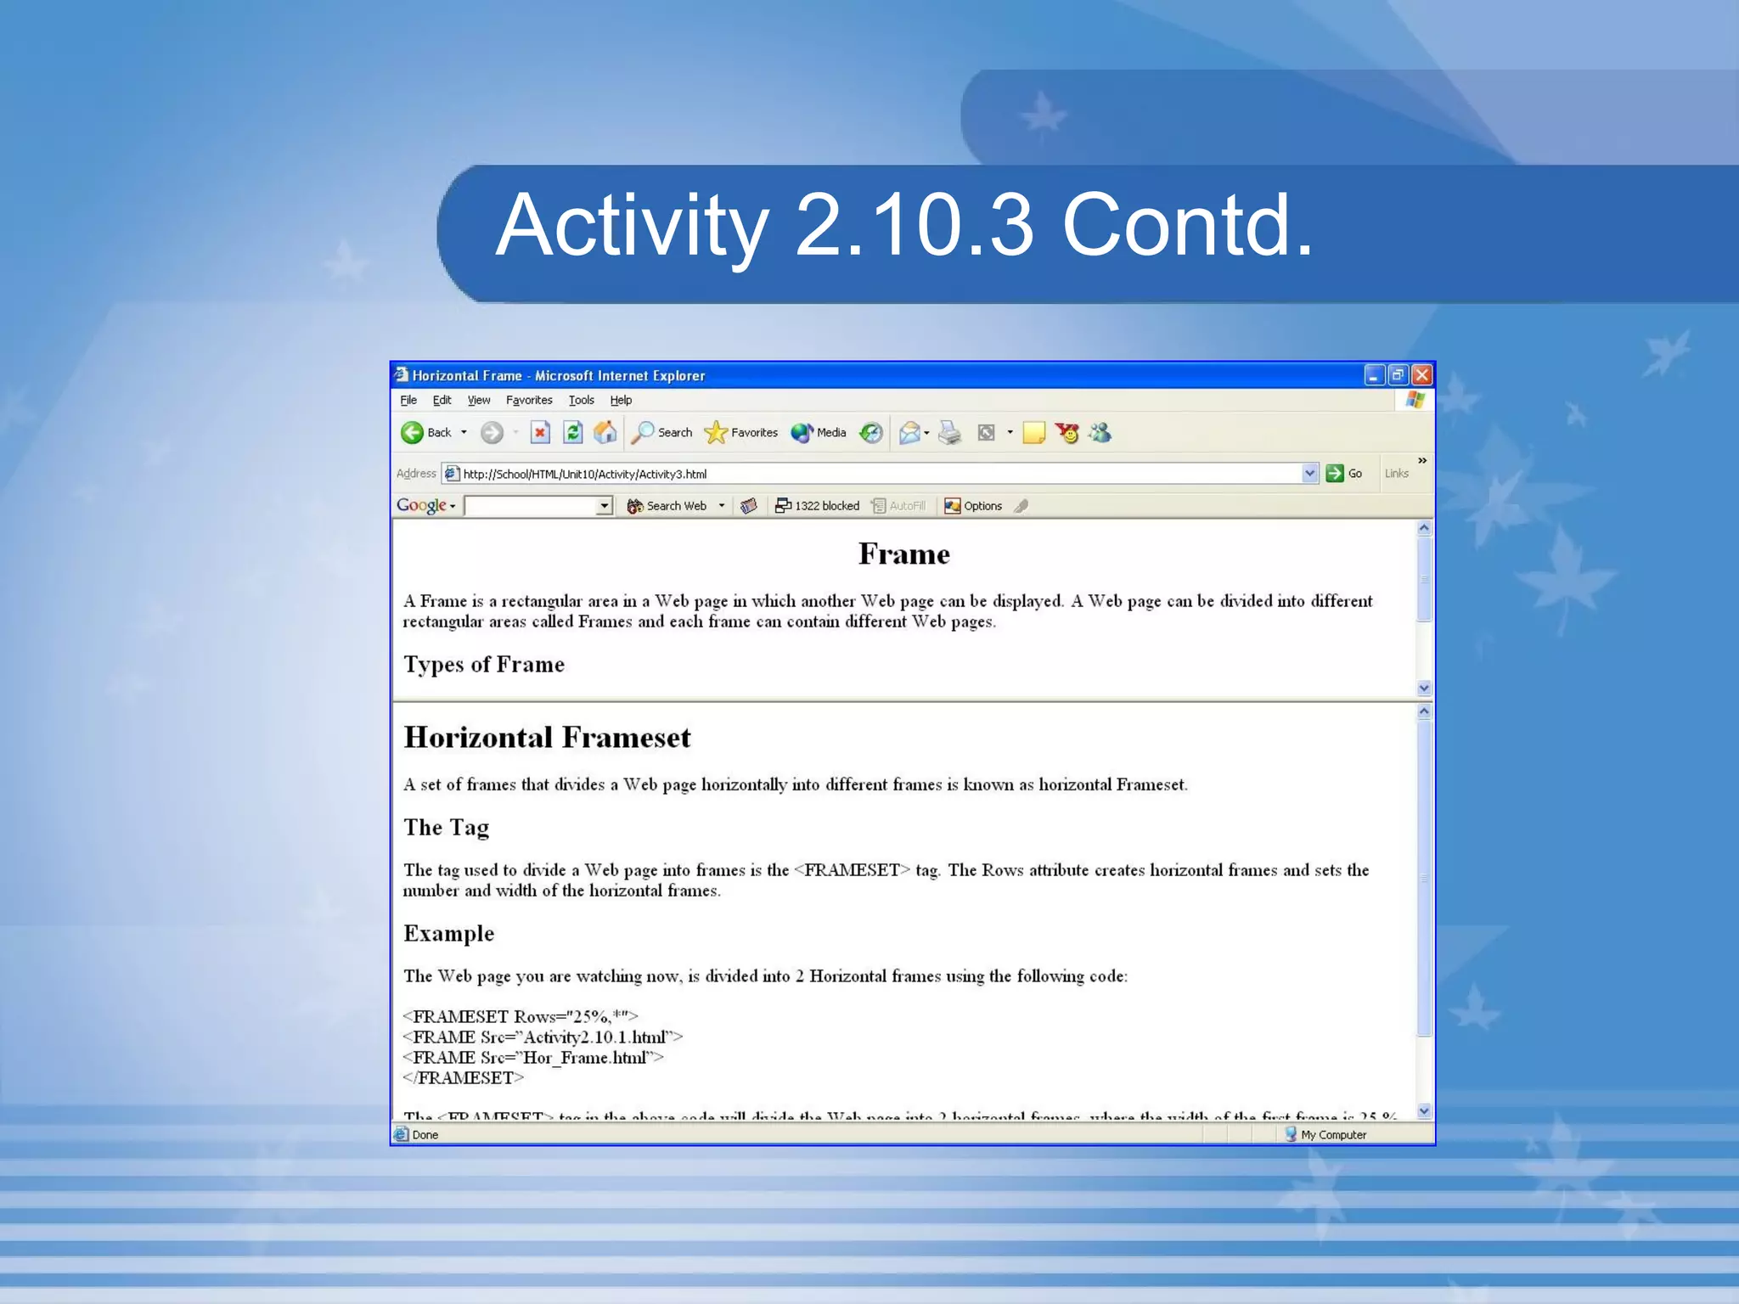Viewport: 1739px width, 1304px height.
Task: Click the 'Done' status bar text
Action: [425, 1134]
